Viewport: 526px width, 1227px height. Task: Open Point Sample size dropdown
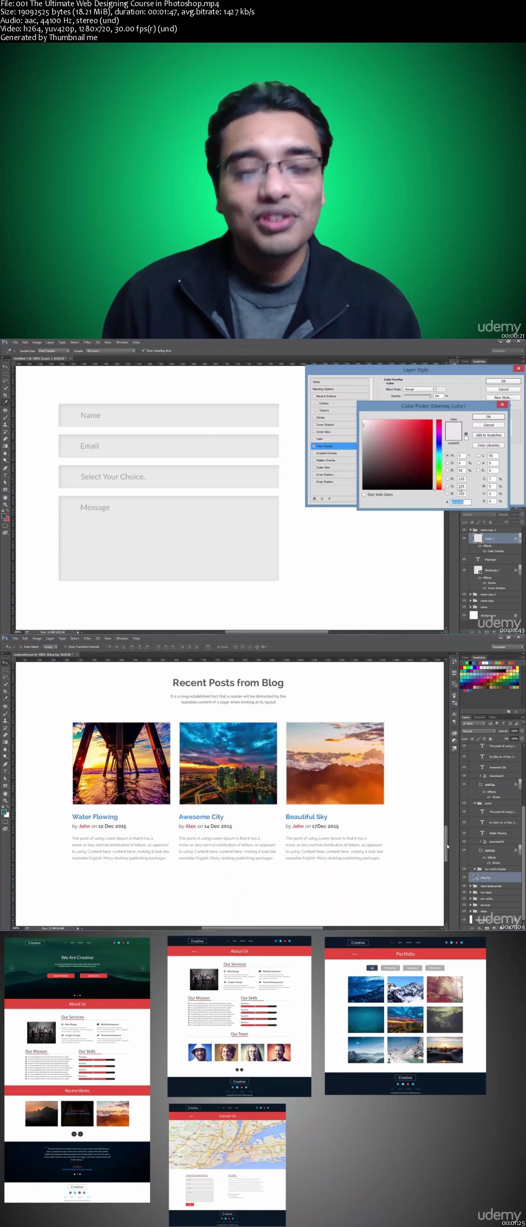point(53,351)
